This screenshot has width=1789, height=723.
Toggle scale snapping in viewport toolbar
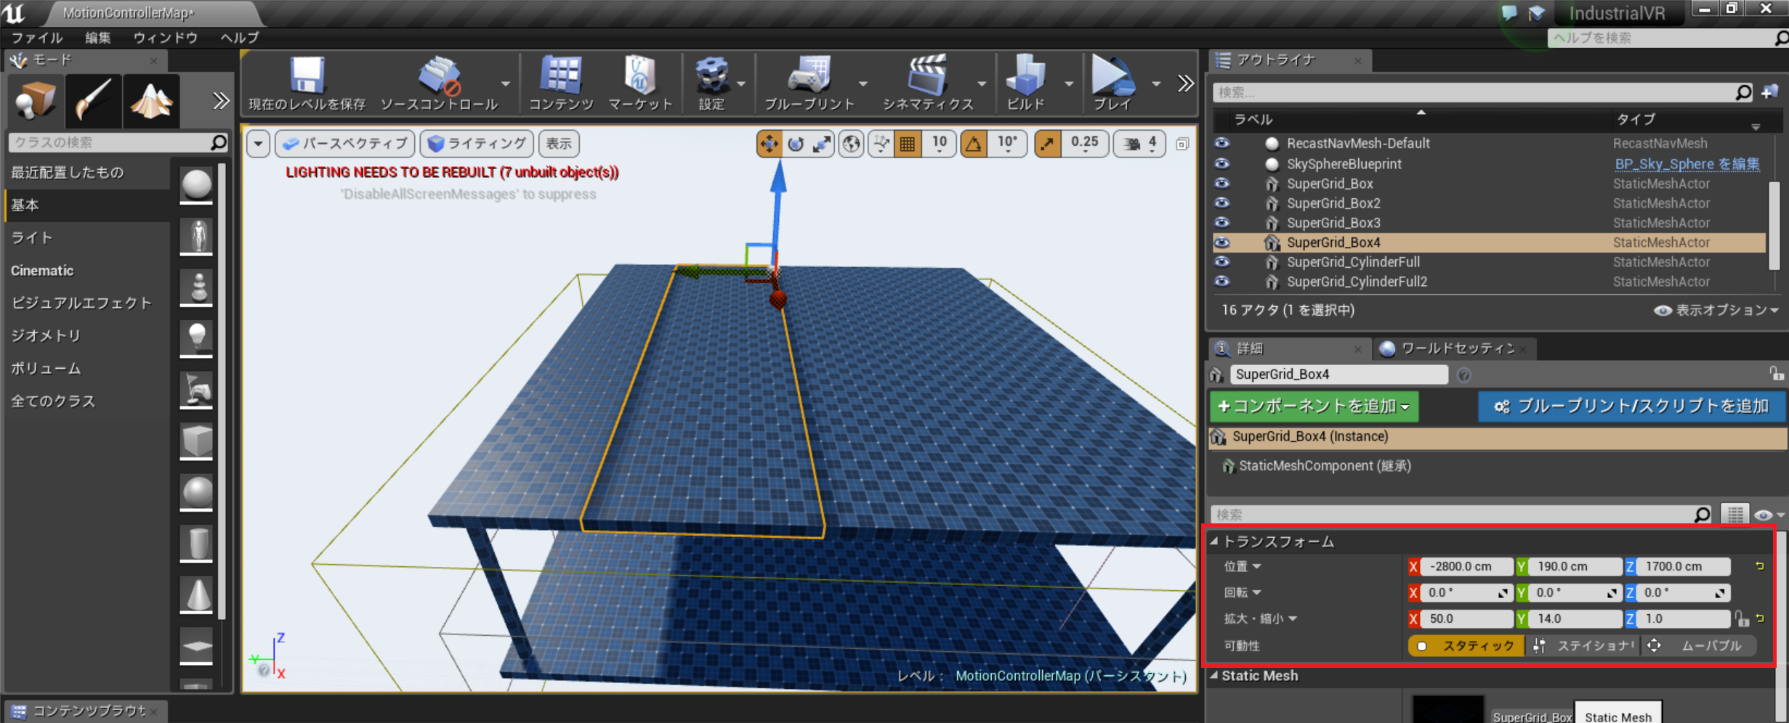tap(1047, 144)
